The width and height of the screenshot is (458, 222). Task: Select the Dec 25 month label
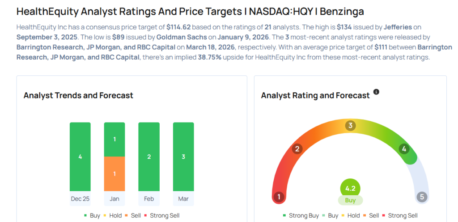[x=80, y=198]
